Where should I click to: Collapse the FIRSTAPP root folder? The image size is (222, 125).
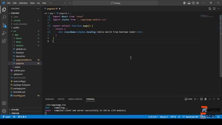pyautogui.click(x=25, y=13)
